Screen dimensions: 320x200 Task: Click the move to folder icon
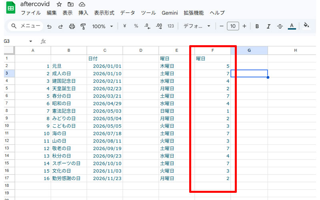coord(70,4)
